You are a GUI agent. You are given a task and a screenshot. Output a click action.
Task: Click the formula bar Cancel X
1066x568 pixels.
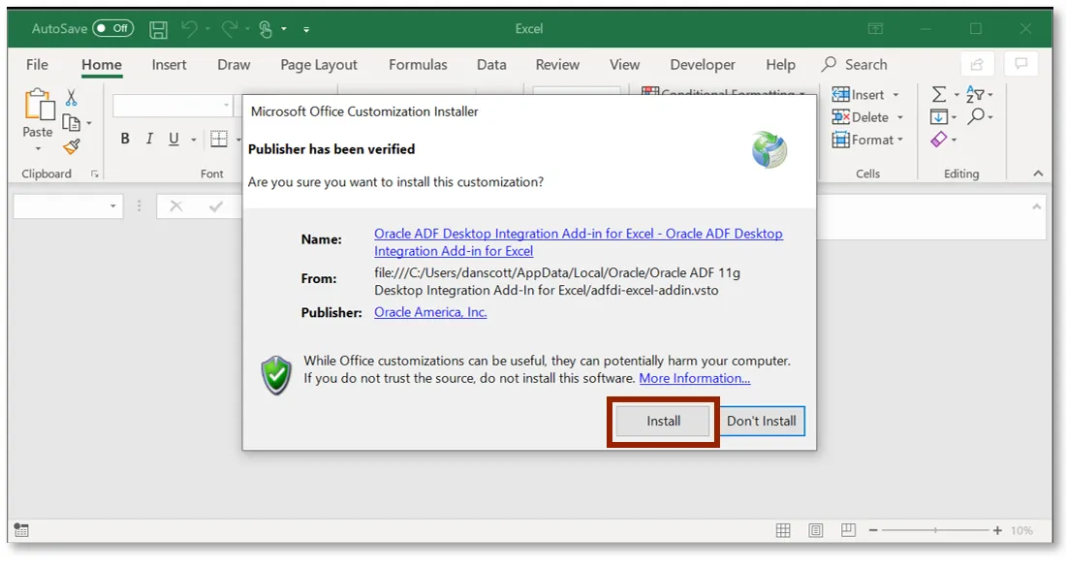pyautogui.click(x=176, y=206)
